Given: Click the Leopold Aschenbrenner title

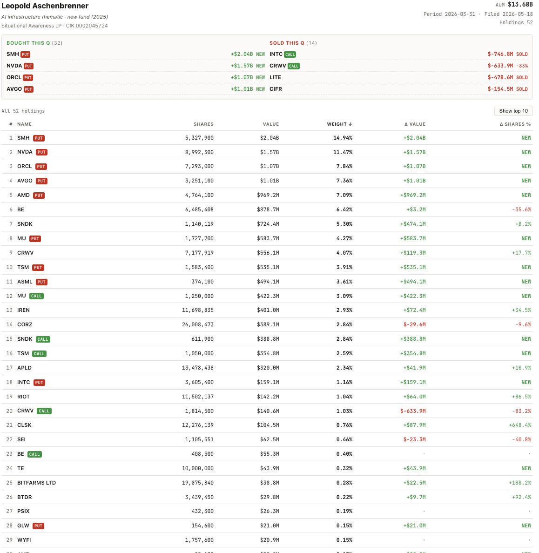Looking at the screenshot, I should click(x=45, y=6).
